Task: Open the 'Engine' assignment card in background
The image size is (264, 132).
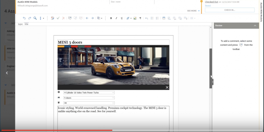Action: (10, 70)
